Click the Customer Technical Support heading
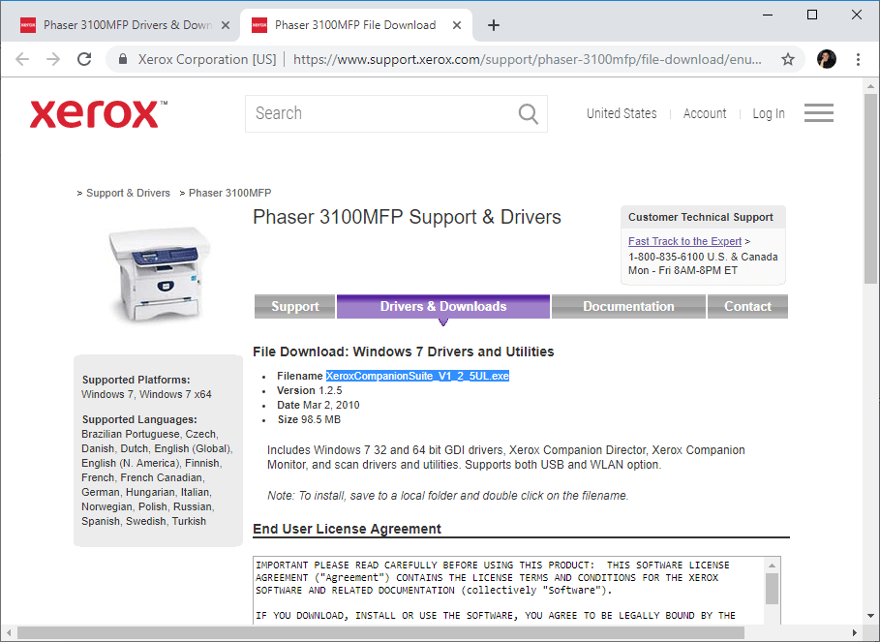Viewport: 880px width, 642px height. point(700,217)
